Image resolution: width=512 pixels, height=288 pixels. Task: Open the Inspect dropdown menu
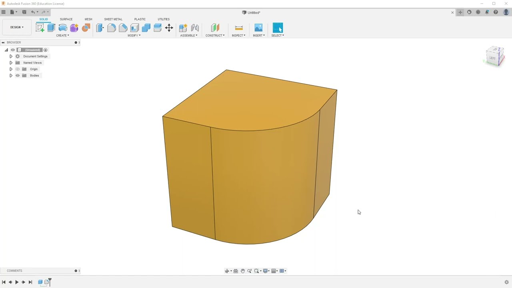238,36
